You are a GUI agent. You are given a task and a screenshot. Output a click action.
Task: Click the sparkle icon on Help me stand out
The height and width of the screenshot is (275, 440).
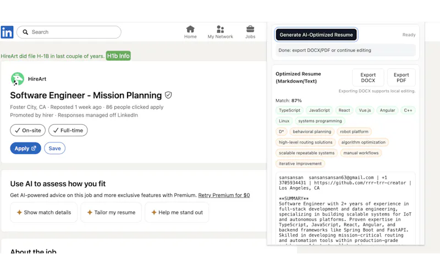pyautogui.click(x=154, y=212)
